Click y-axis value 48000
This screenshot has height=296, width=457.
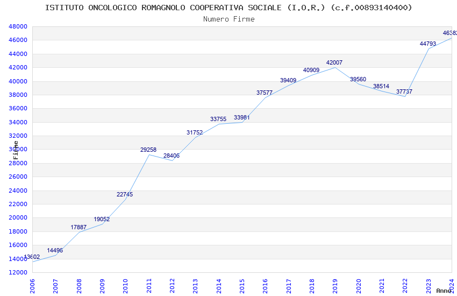click(18, 26)
